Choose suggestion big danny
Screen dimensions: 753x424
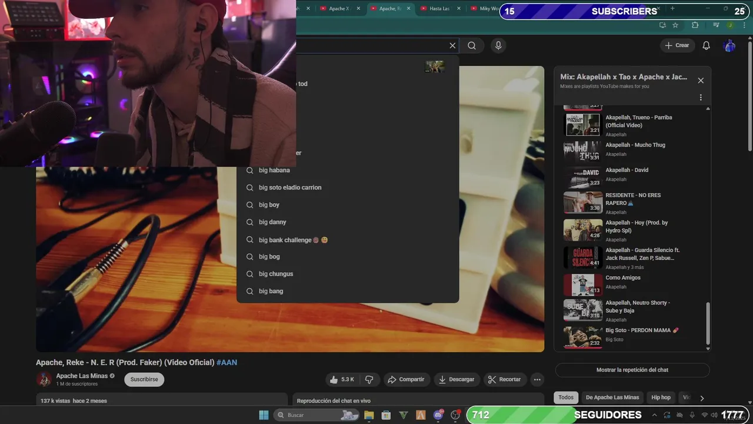pyautogui.click(x=348, y=222)
